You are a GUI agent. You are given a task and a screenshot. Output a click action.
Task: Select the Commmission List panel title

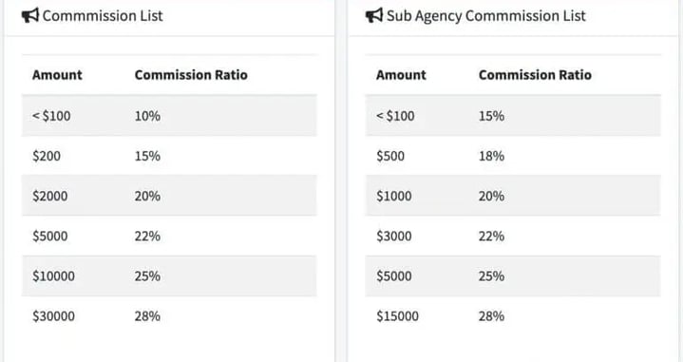[103, 16]
